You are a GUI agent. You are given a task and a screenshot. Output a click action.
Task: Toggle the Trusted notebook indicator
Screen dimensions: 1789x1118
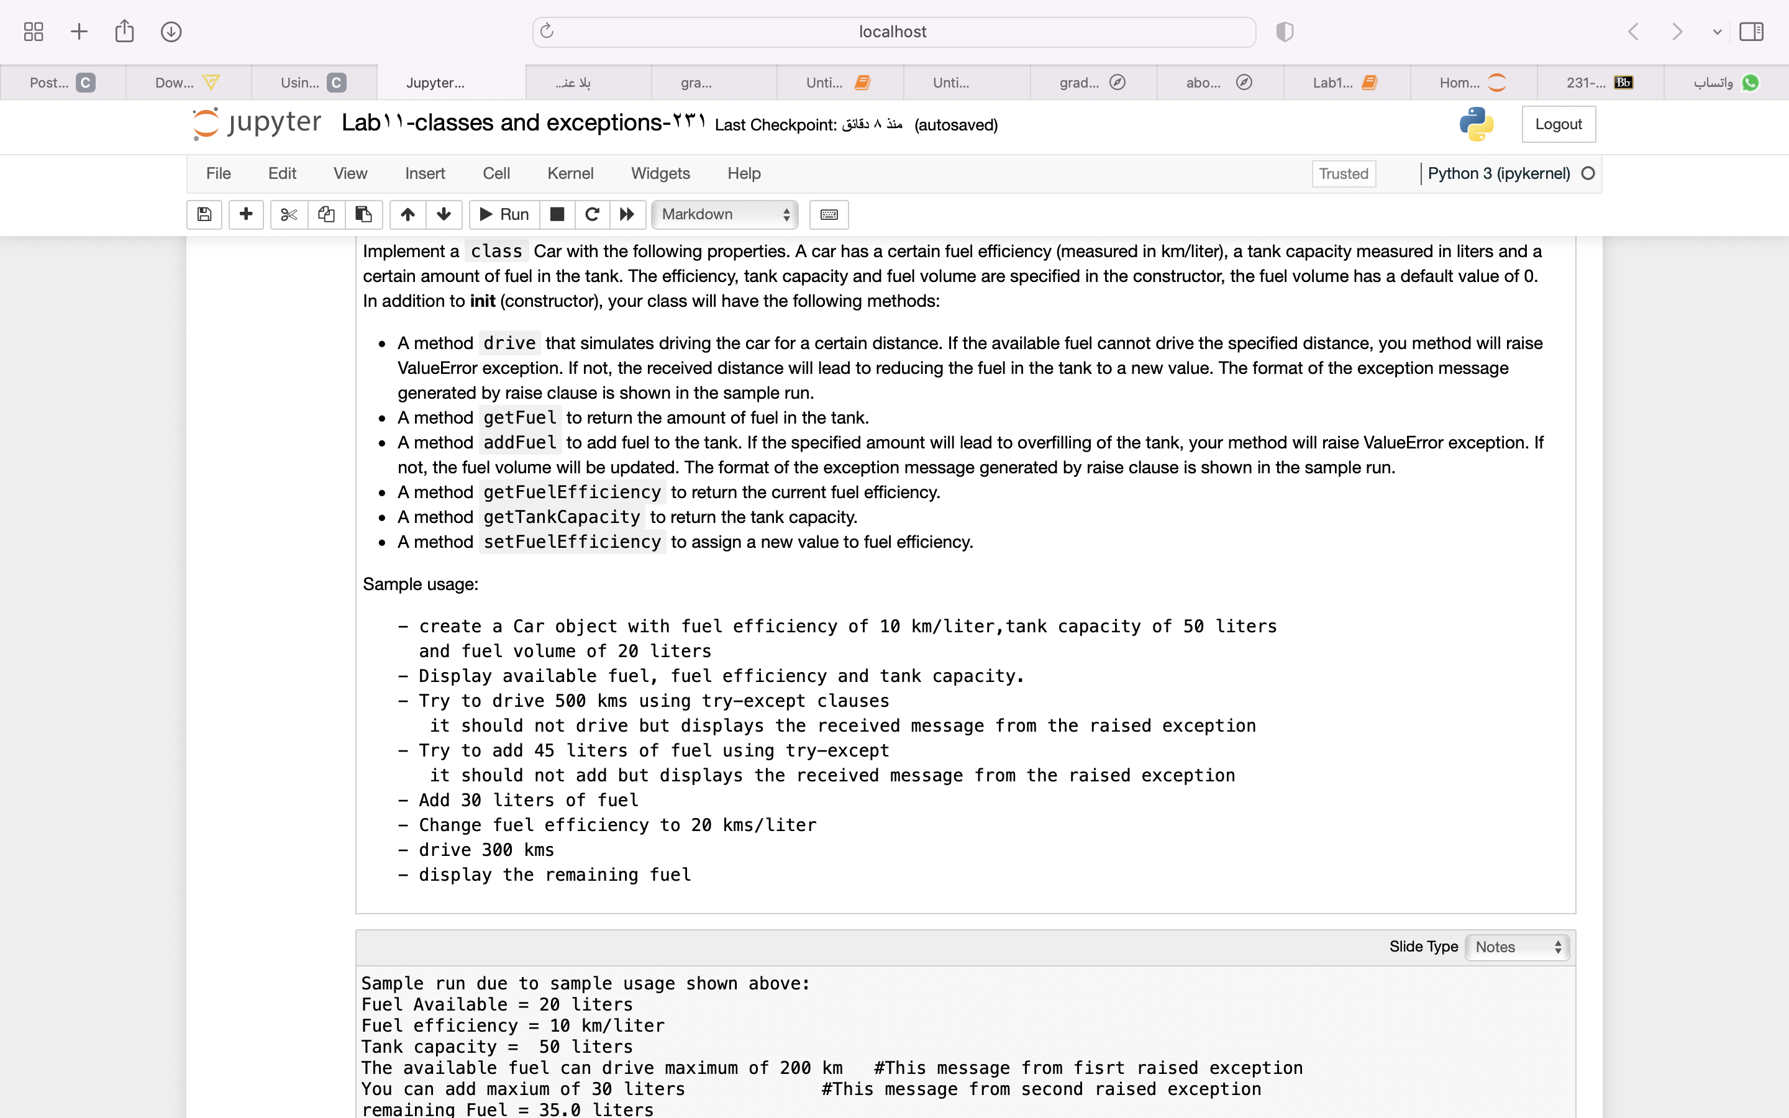click(x=1343, y=174)
